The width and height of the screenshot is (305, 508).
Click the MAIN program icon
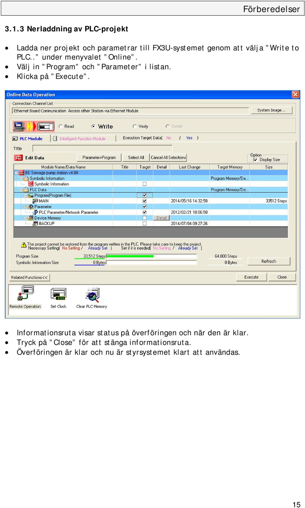click(x=36, y=201)
